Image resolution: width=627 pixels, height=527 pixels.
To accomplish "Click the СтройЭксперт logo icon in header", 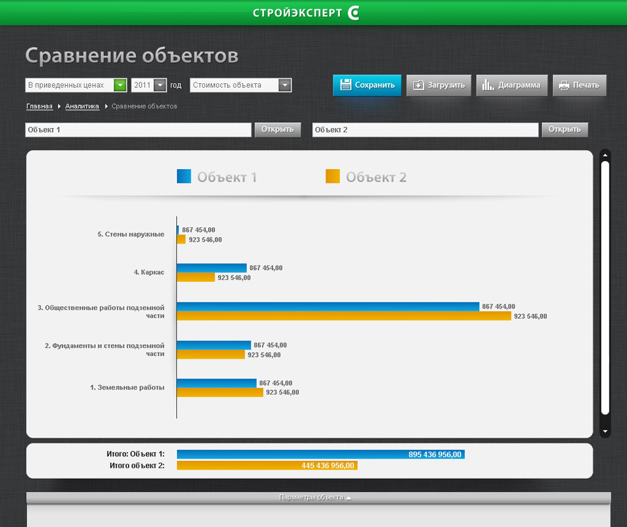I will click(x=354, y=13).
